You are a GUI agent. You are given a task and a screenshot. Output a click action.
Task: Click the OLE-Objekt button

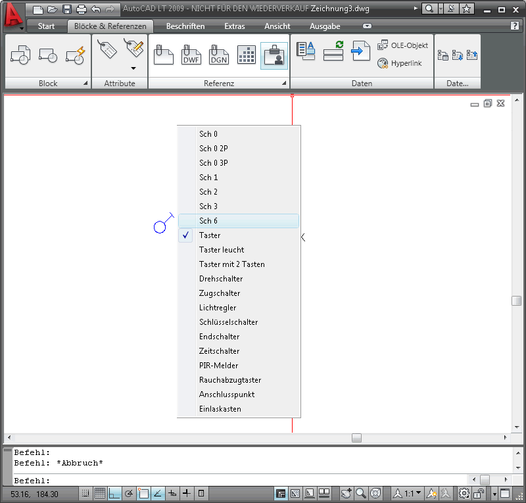[x=402, y=45]
